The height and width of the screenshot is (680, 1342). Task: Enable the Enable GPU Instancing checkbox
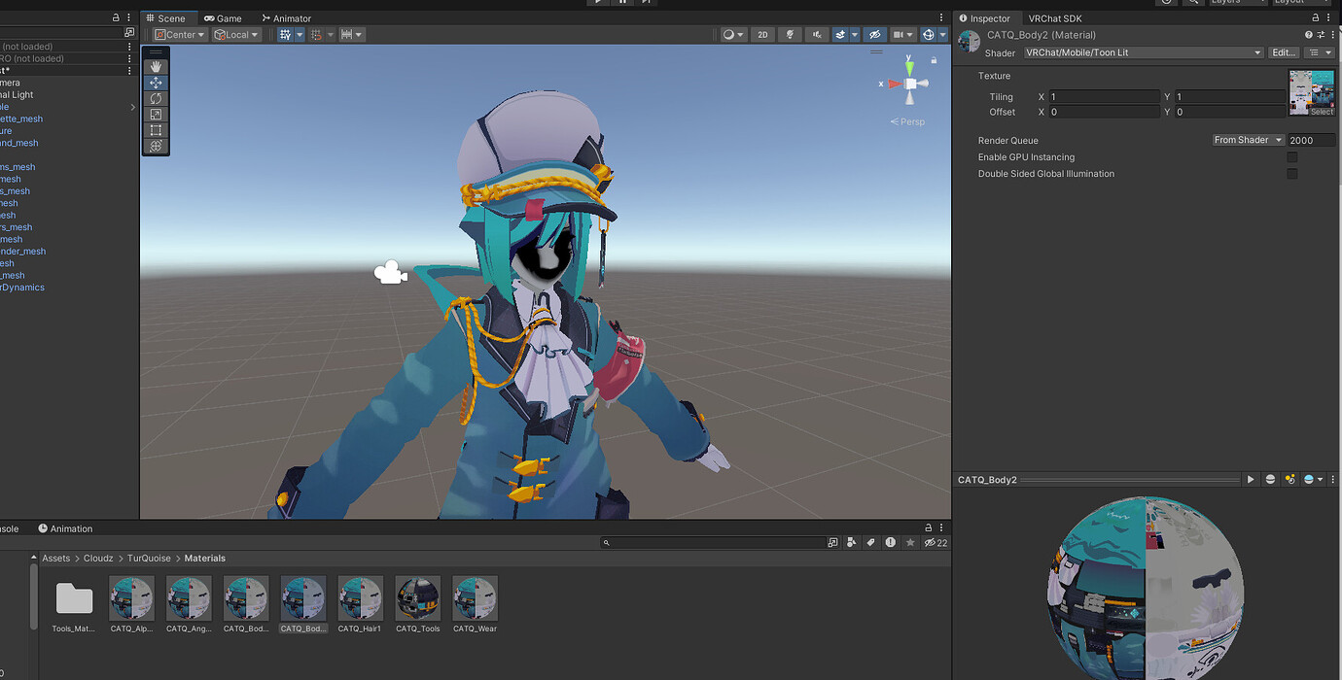pyautogui.click(x=1291, y=156)
